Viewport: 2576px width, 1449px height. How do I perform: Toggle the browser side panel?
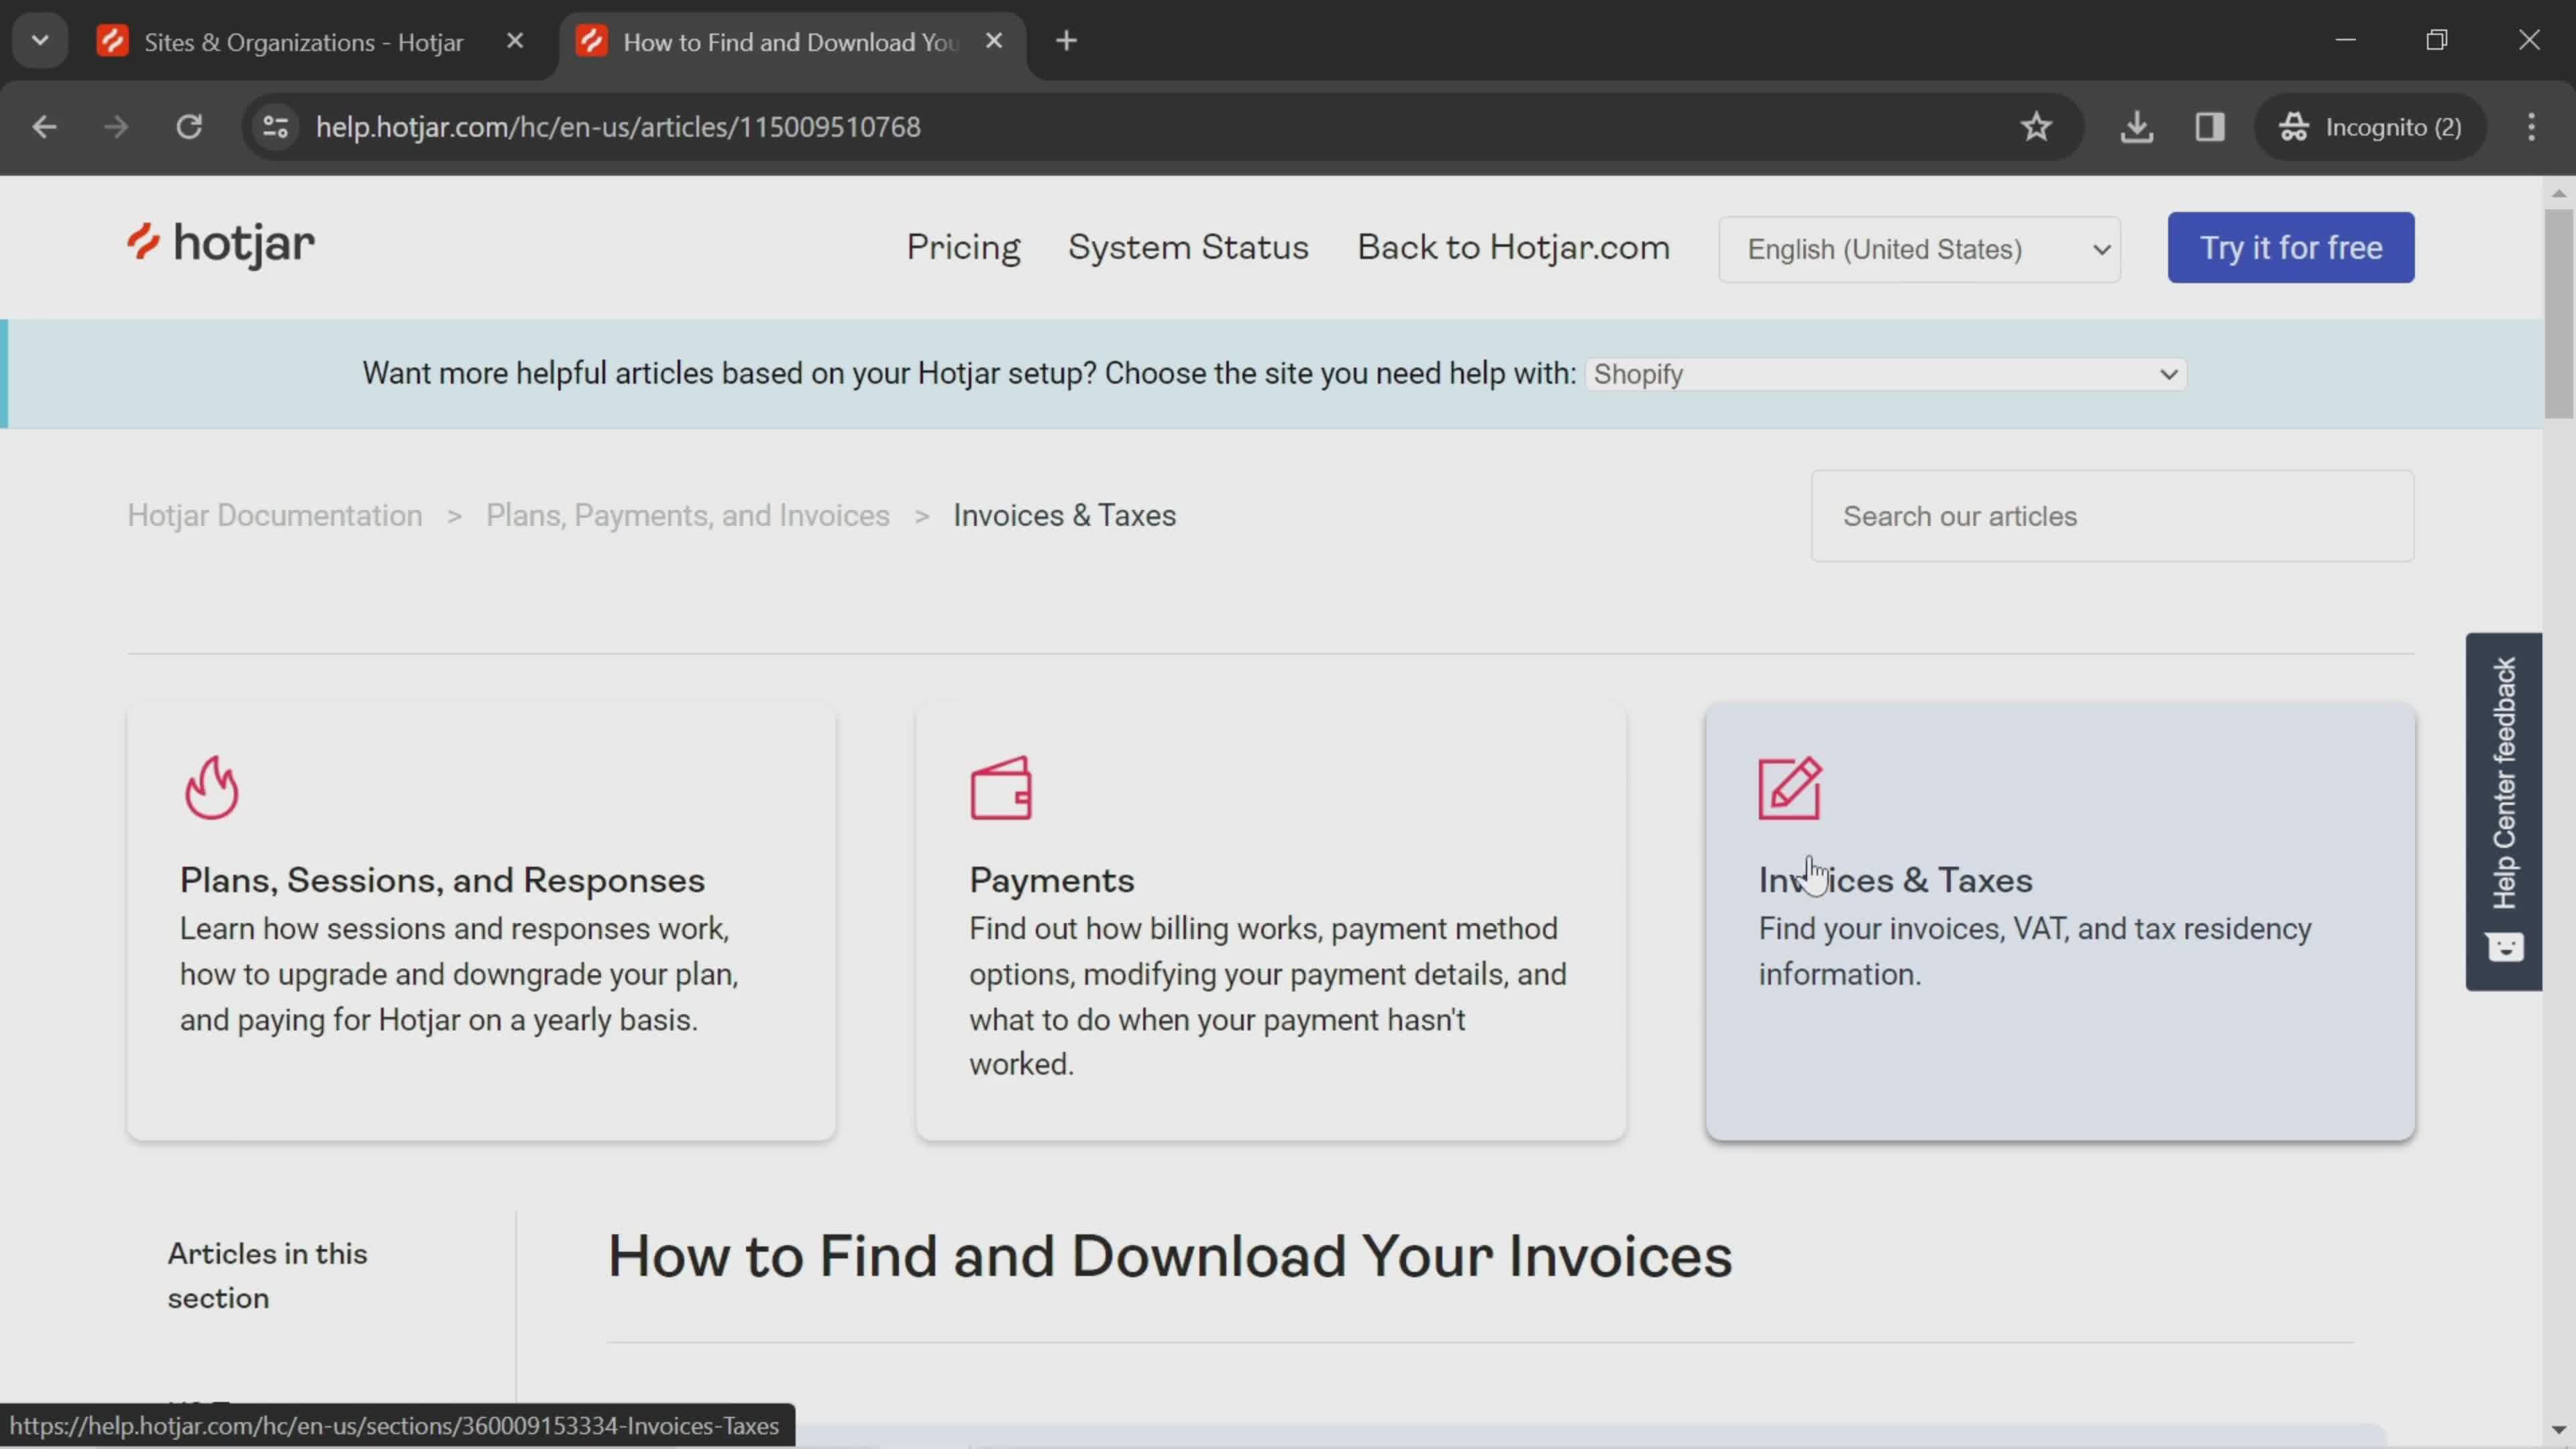(2210, 127)
